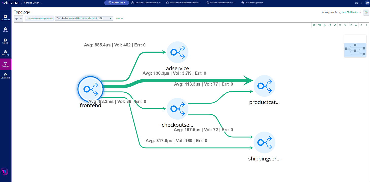Open the filter funnel dropdown
This screenshot has width=370, height=182.
pyautogui.click(x=19, y=19)
